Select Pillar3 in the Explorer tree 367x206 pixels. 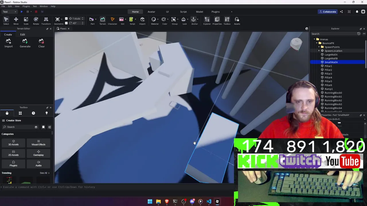pos(328,74)
